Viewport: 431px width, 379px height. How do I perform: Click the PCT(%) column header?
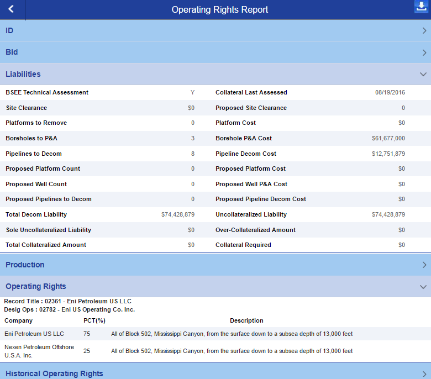(94, 320)
